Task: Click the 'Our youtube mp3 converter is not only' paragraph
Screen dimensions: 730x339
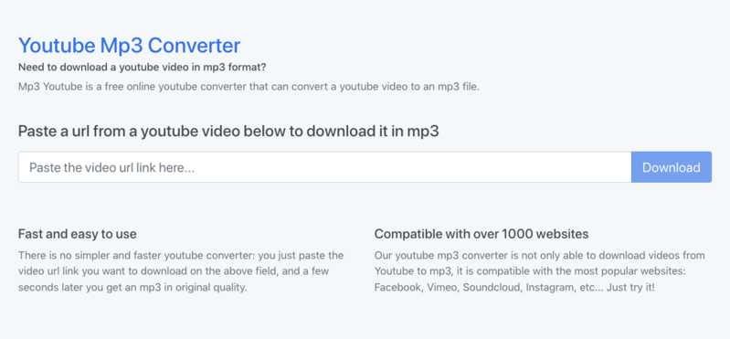Action: (540, 271)
